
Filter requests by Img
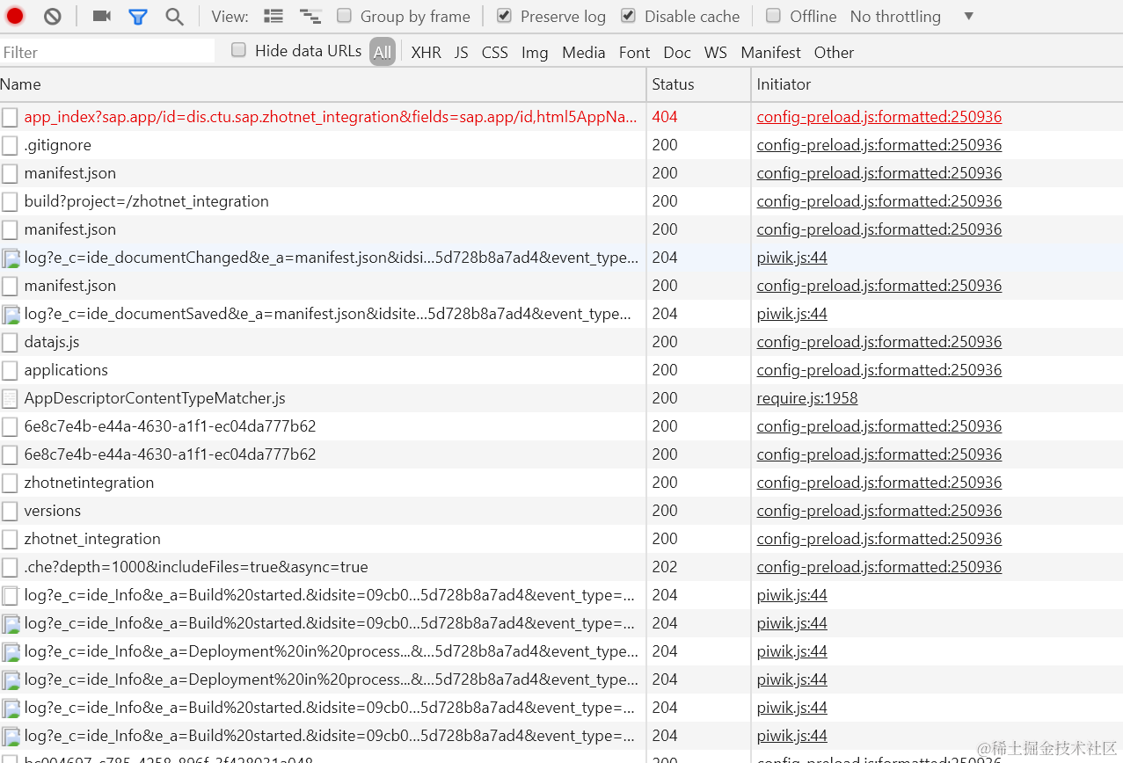535,52
